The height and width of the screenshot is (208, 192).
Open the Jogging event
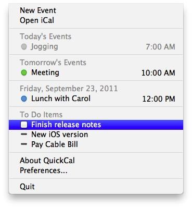point(96,46)
